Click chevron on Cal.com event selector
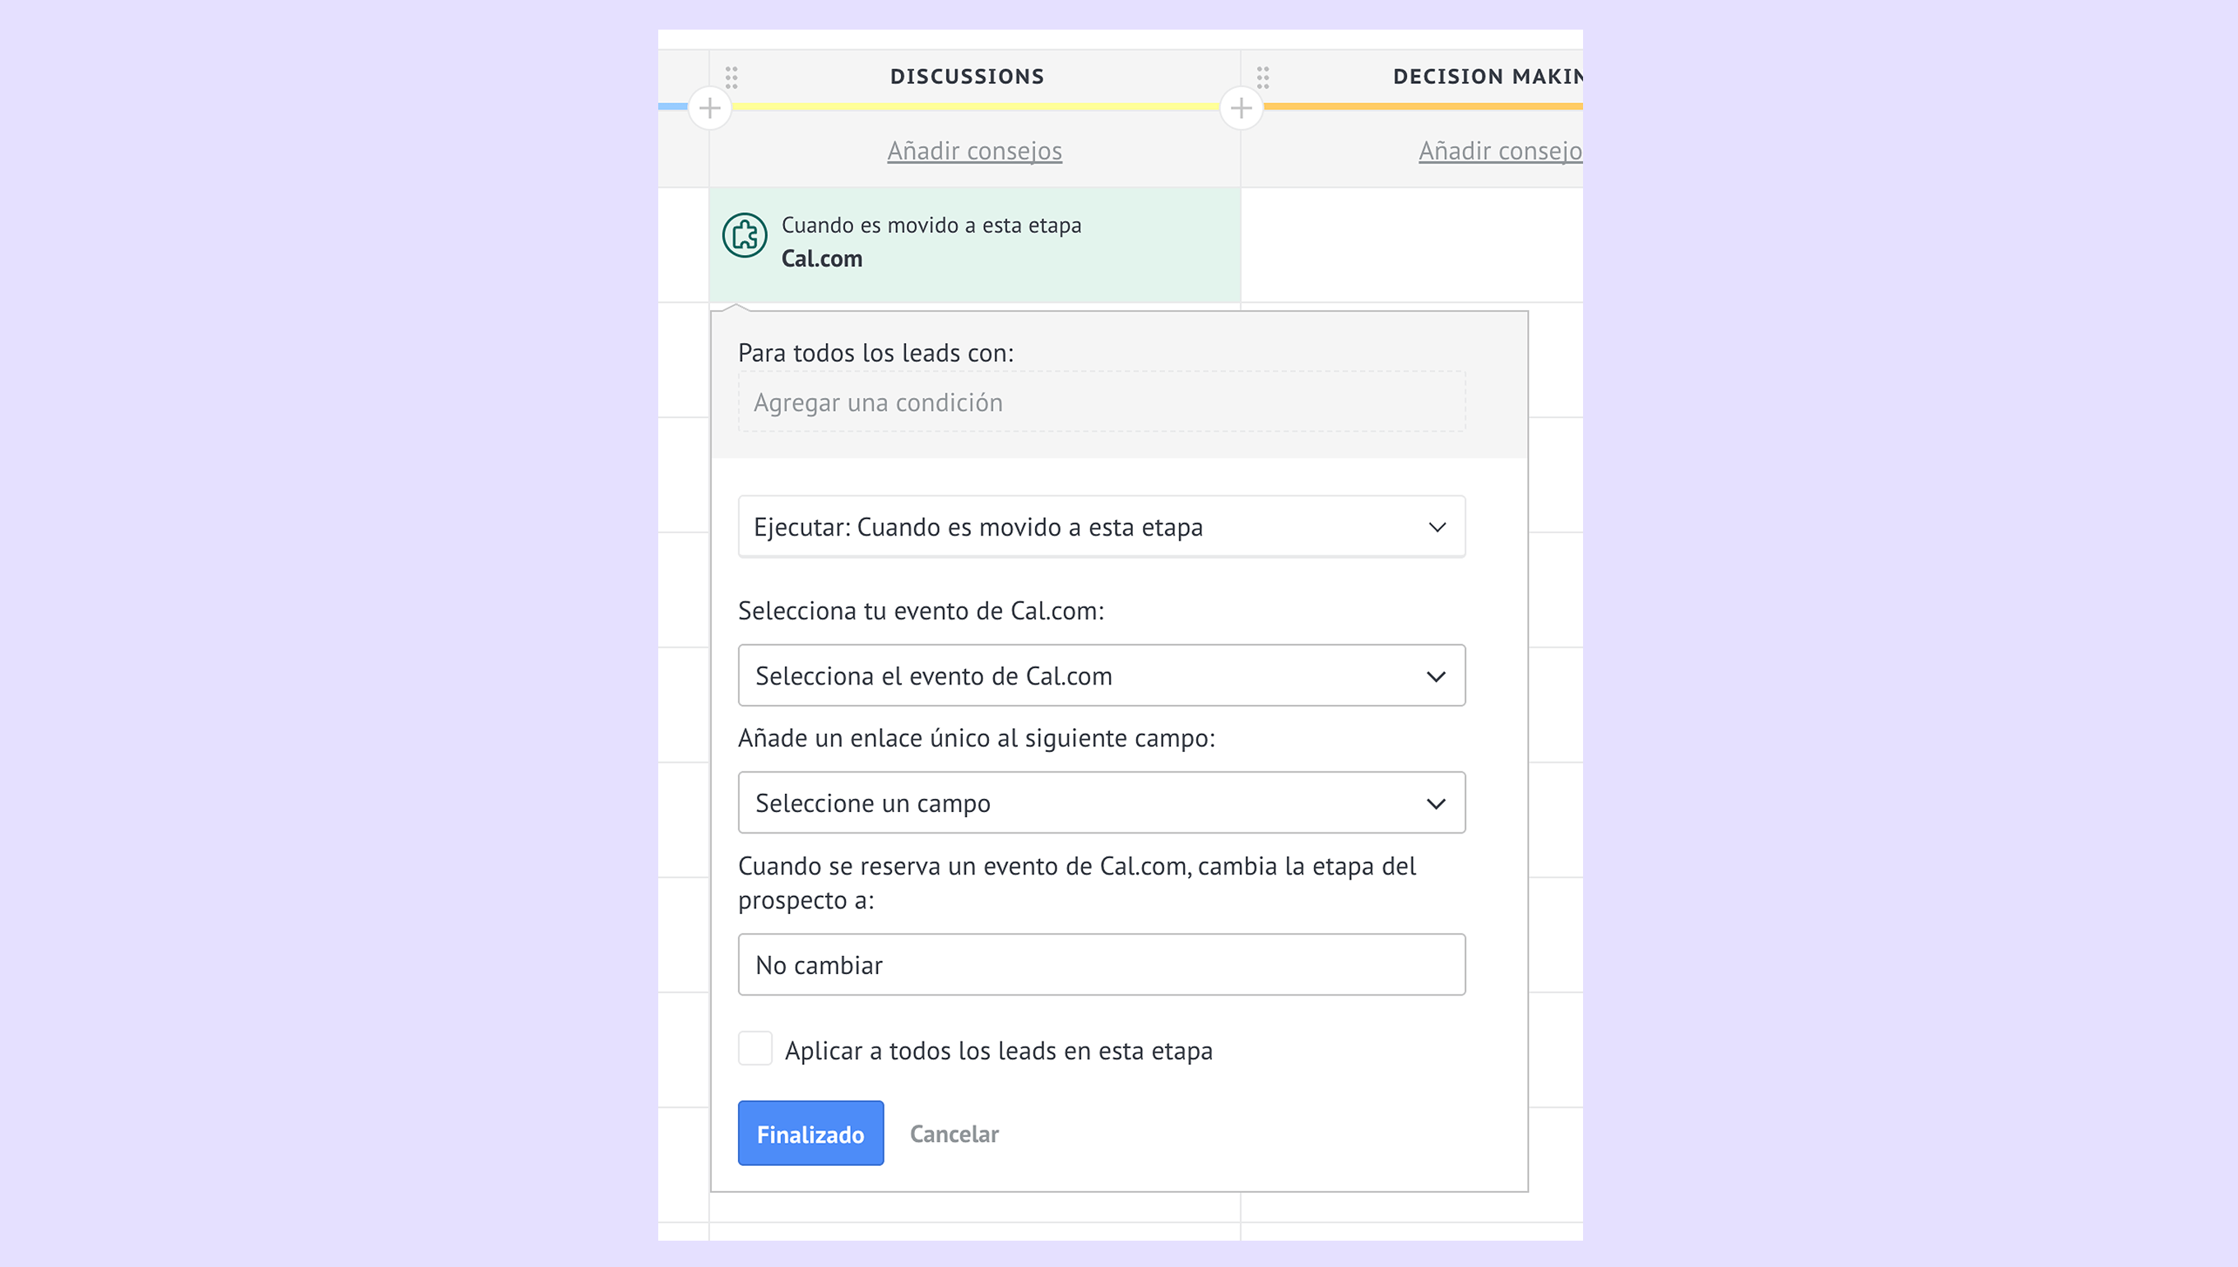 tap(1436, 676)
